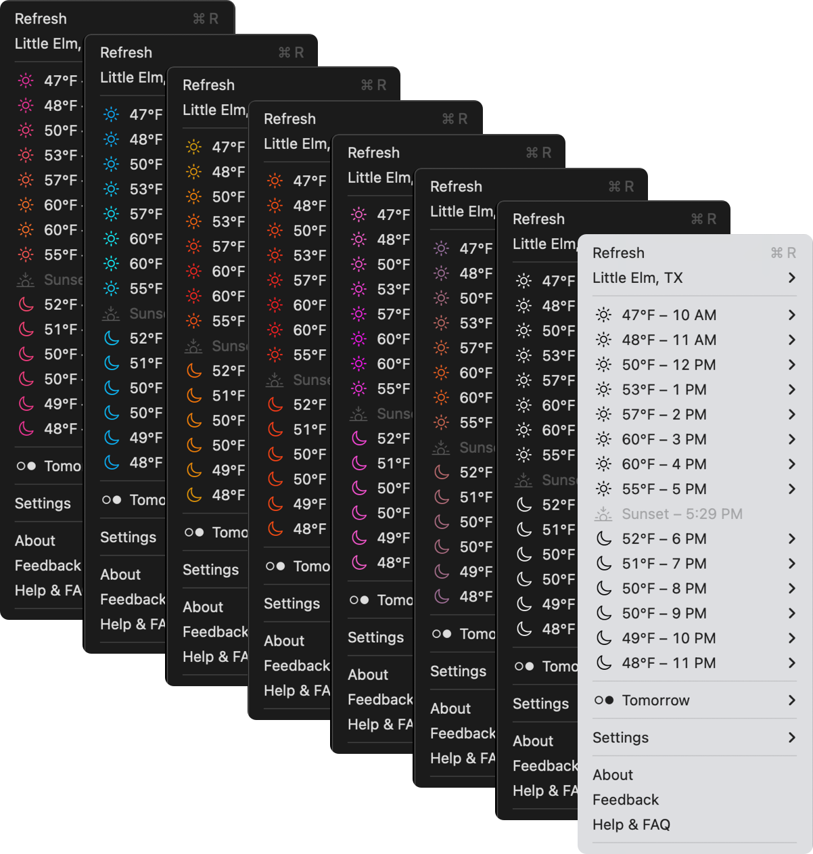Click magenta sun icon by 53°F in magenta menu
The image size is (813, 854).
click(358, 290)
